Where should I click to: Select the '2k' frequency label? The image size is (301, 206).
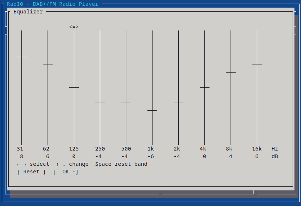177,149
